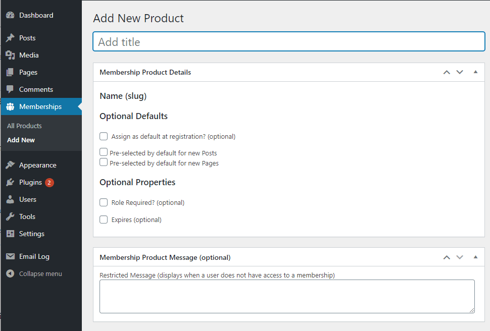
Task: Click the Add title input field
Action: pyautogui.click(x=289, y=42)
